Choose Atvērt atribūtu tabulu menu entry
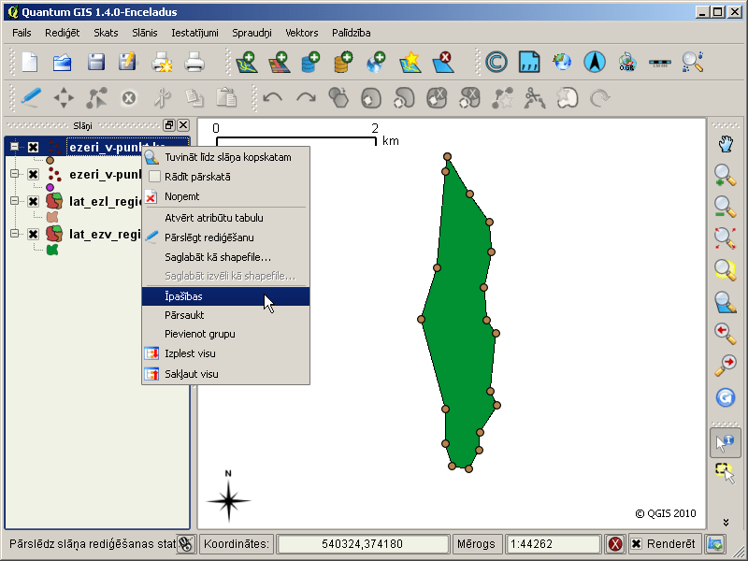Image resolution: width=748 pixels, height=561 pixels. click(x=225, y=218)
